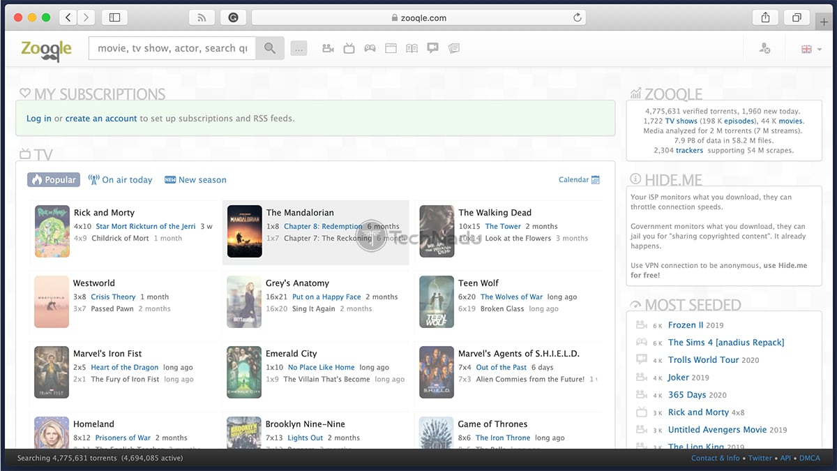The image size is (837, 471).
Task: Open Westworld poster thumbnail
Action: point(52,301)
